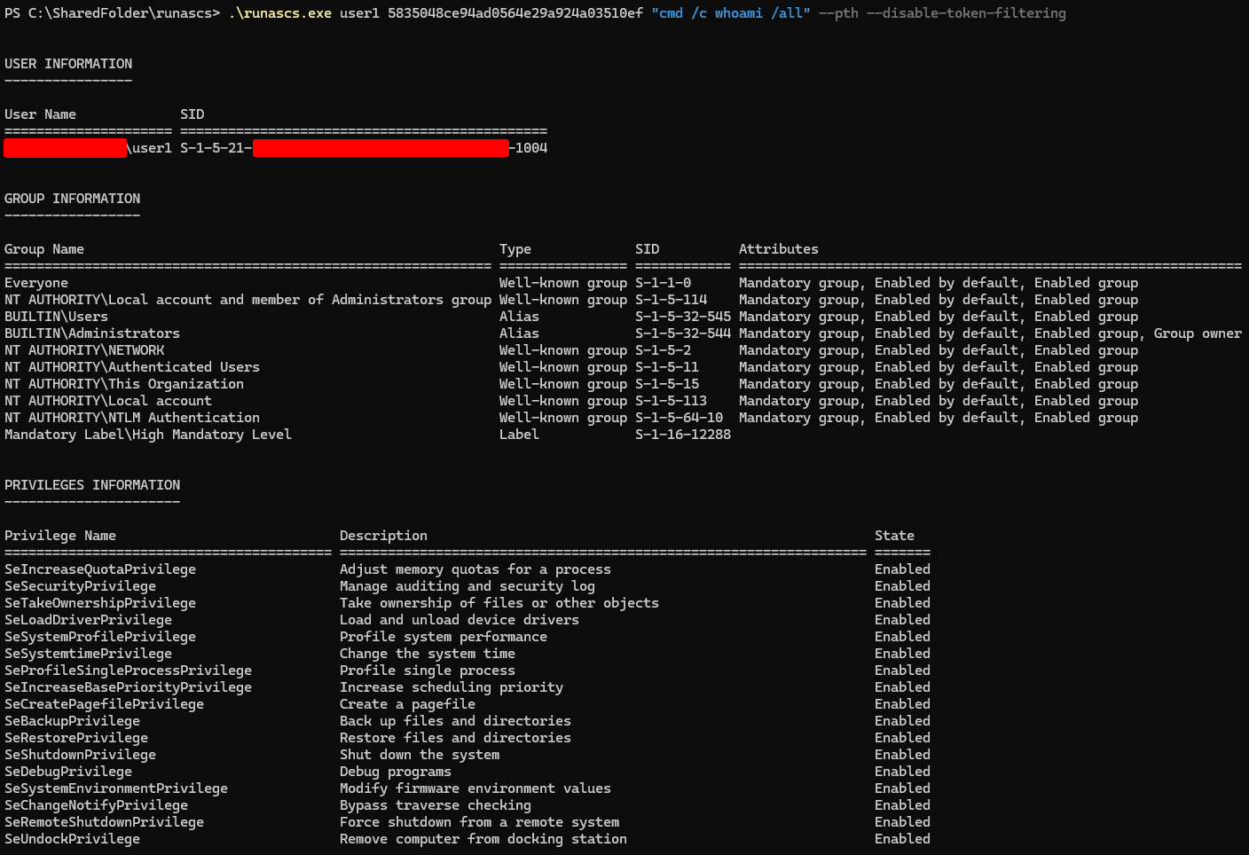This screenshot has height=855, width=1249.
Task: Click the NT AUTHORITY\NTLM Authentication entry
Action: (132, 418)
